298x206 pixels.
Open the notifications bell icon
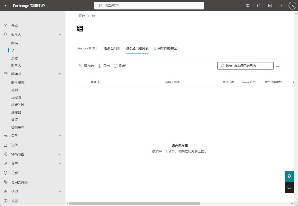[x=259, y=6]
